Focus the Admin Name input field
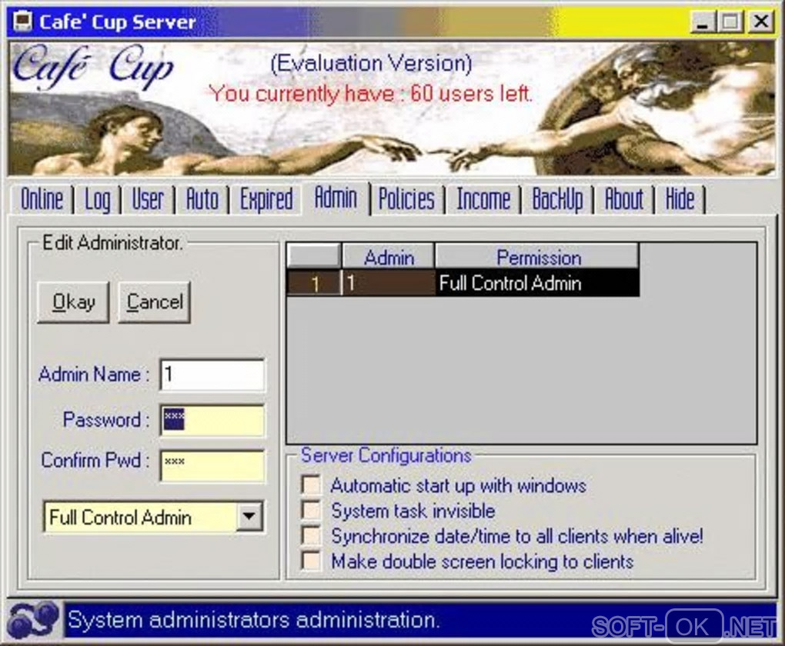785x646 pixels. coord(212,375)
